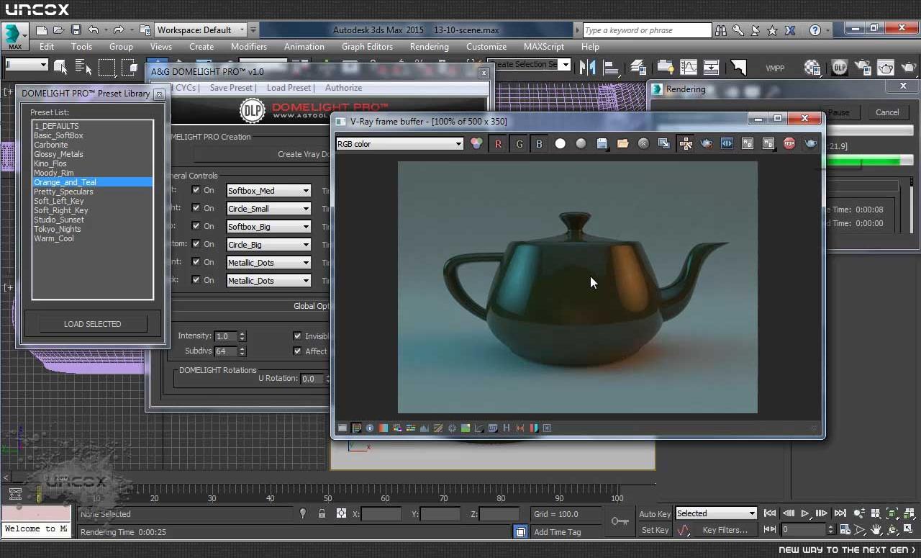Uncheck On beside the Circle_Small dropdown
Image resolution: width=921 pixels, height=558 pixels.
196,208
